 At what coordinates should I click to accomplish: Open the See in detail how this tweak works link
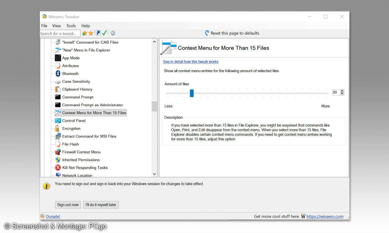tap(191, 62)
